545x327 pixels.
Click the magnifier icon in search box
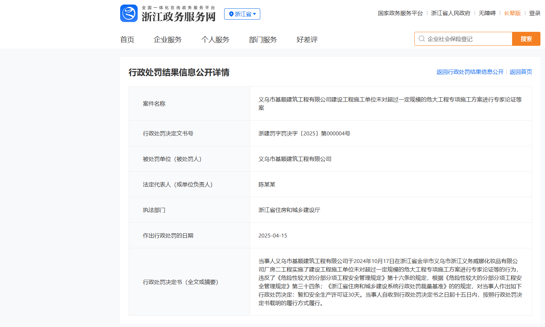422,39
